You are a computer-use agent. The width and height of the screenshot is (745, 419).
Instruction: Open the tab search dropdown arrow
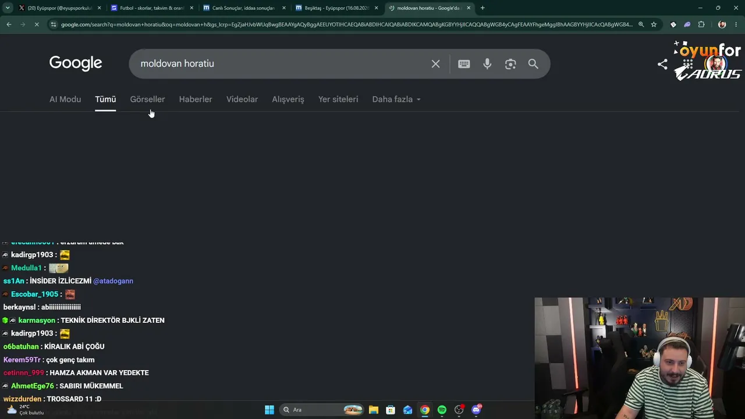[9, 8]
